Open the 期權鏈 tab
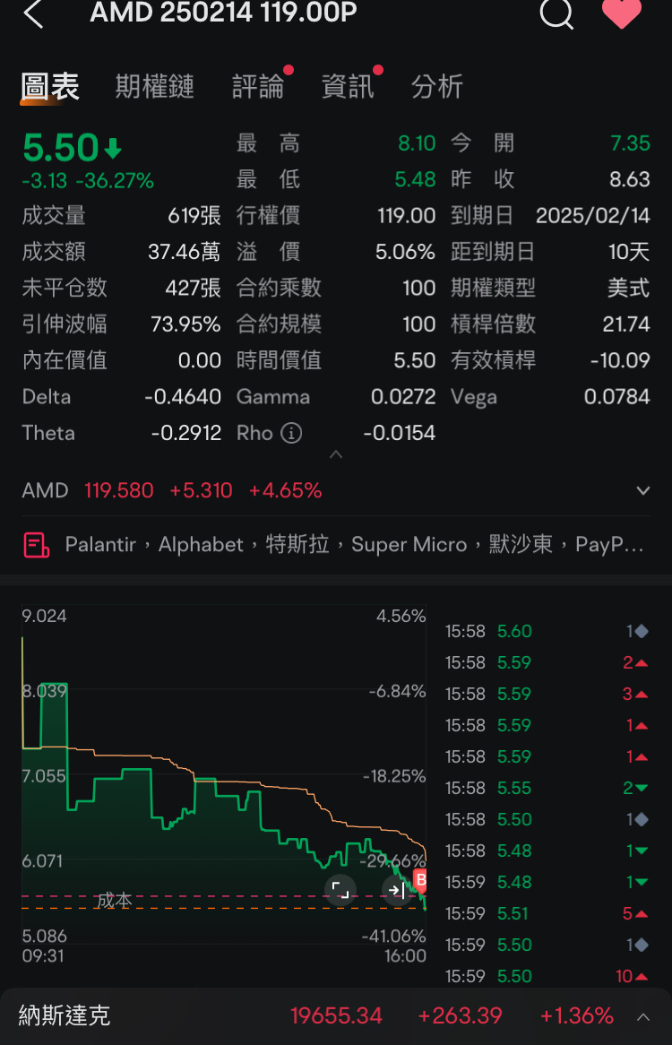Image resolution: width=672 pixels, height=1045 pixels. click(154, 87)
